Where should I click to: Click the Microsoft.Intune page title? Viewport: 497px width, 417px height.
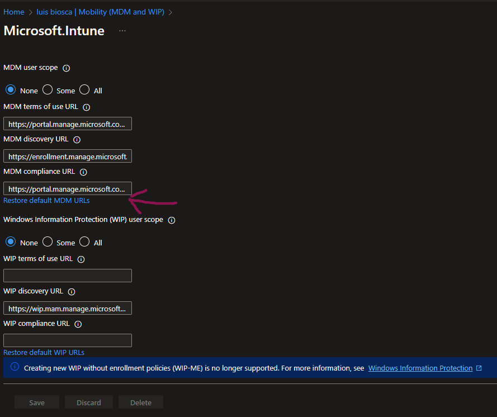point(54,31)
